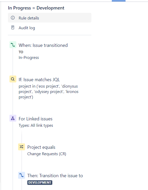
Task: Open the If: Issue matches JQL condition
Action: (x=39, y=80)
